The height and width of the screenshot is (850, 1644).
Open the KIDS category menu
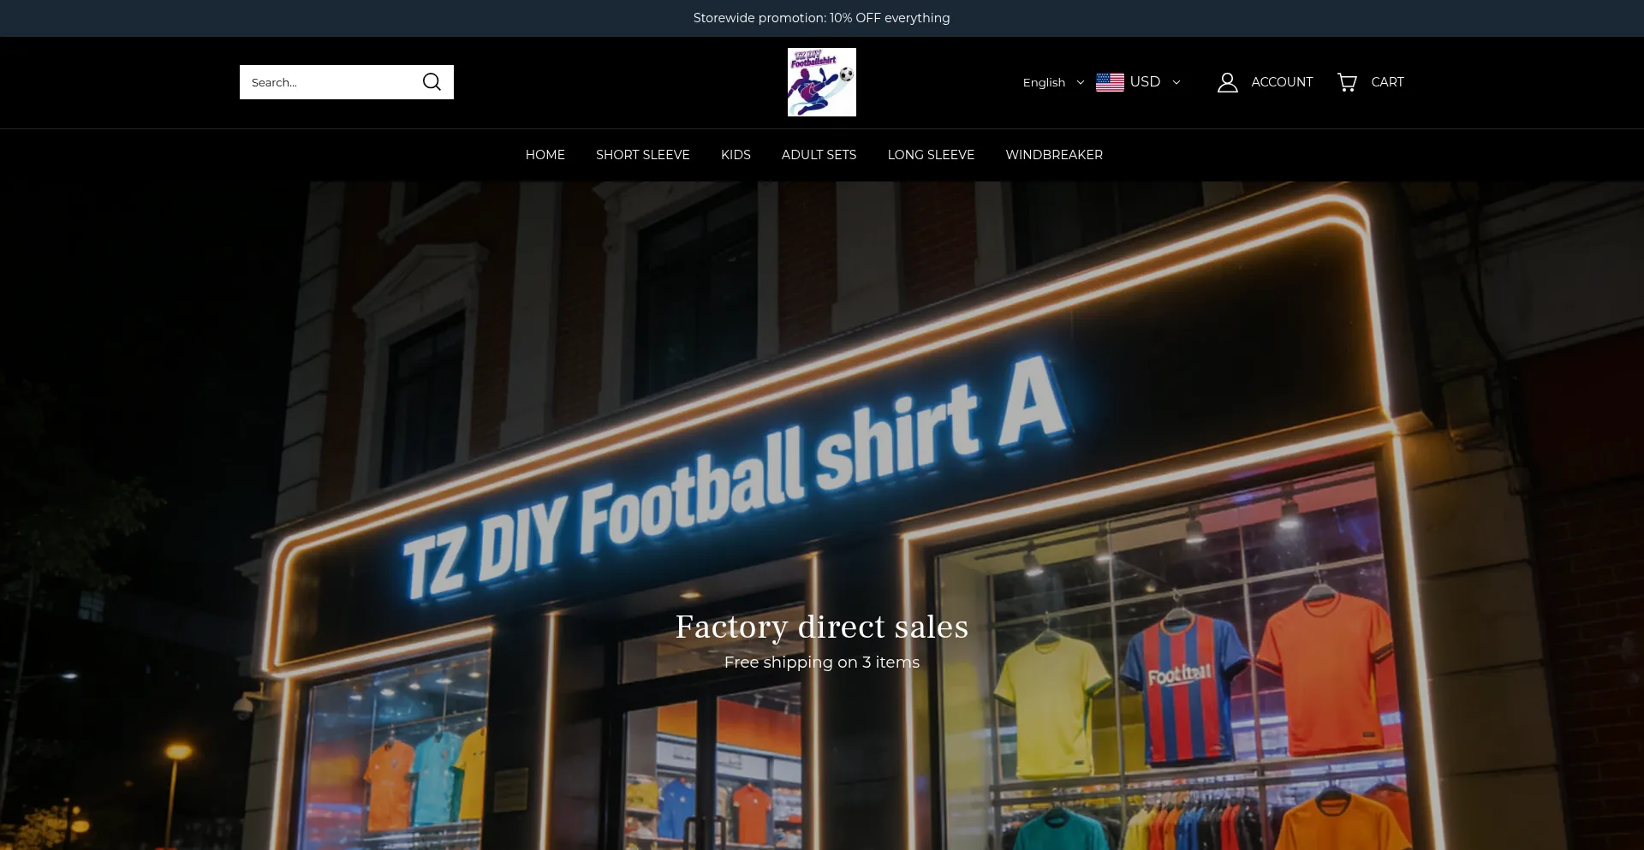click(735, 155)
